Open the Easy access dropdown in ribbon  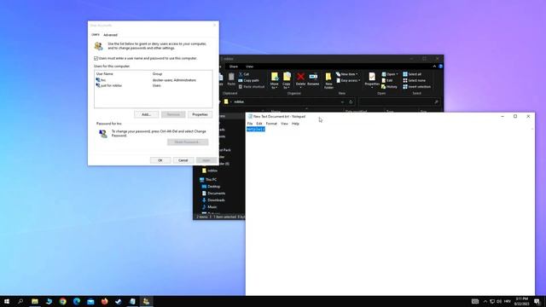(349, 80)
